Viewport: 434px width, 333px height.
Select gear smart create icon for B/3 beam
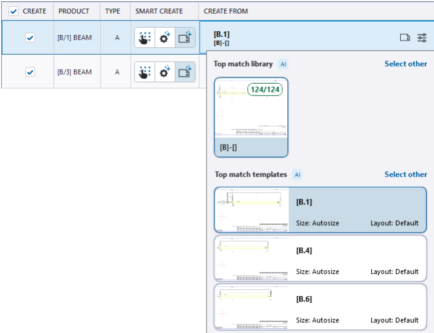point(165,72)
